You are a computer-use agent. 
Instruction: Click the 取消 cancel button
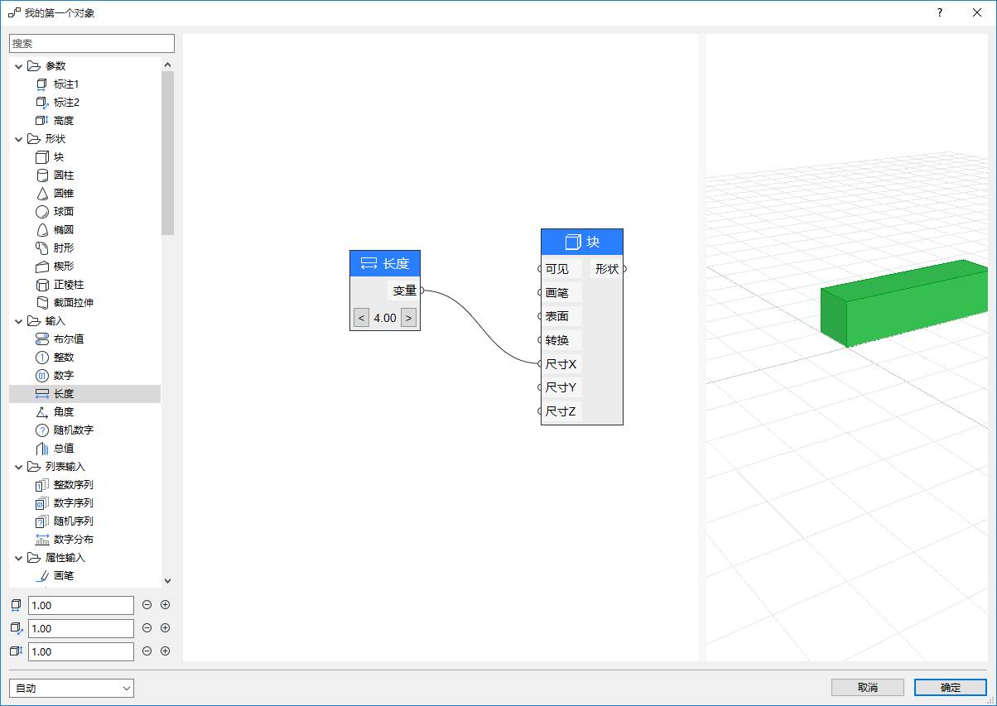(x=868, y=688)
